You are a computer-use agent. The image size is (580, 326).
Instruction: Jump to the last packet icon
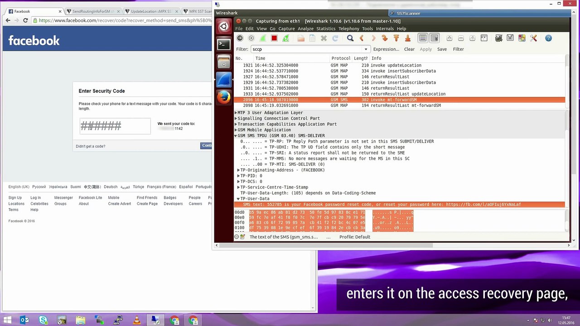(407, 38)
